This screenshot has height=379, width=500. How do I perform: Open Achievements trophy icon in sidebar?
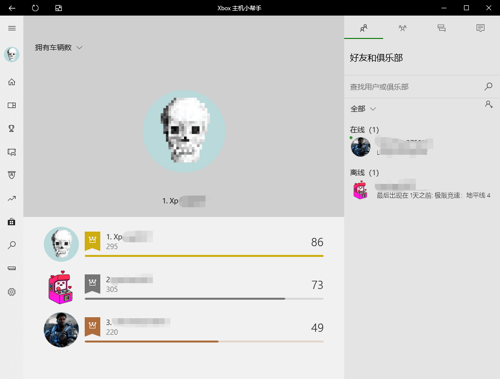(12, 128)
